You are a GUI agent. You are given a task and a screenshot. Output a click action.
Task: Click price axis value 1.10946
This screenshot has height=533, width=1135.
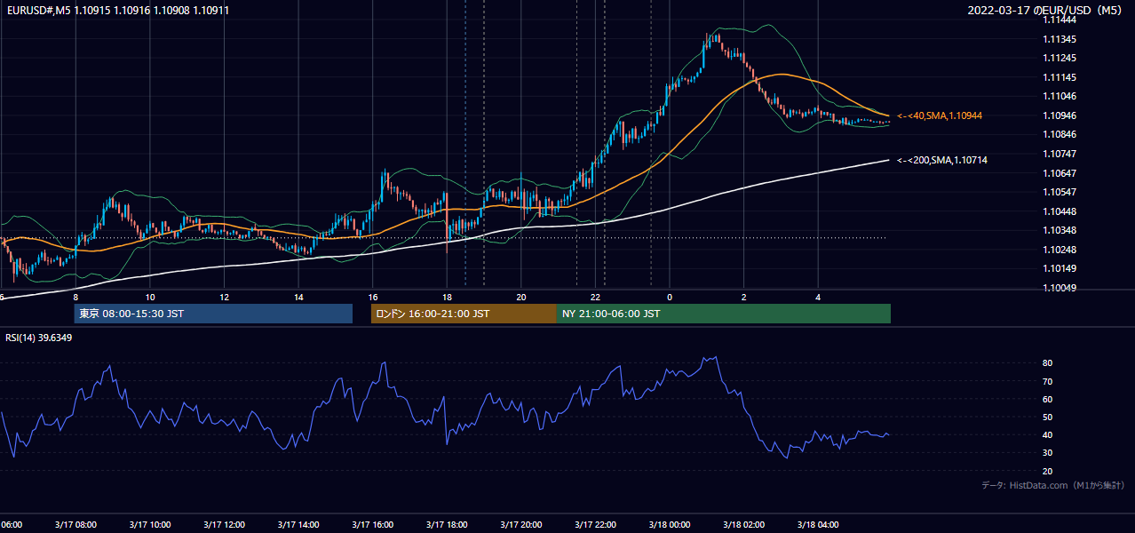click(x=1060, y=115)
